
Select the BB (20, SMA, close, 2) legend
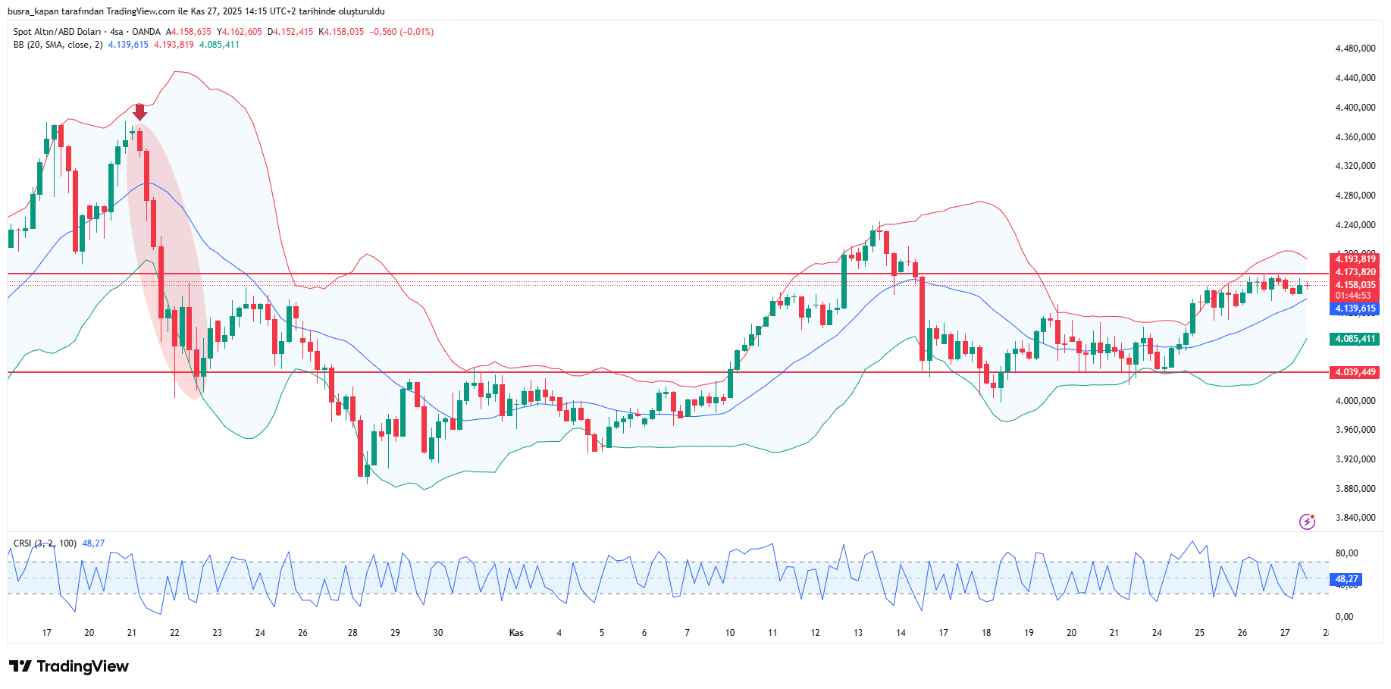coord(58,45)
